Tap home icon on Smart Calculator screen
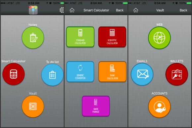The height and width of the screenshot is (128, 192). 72,10
